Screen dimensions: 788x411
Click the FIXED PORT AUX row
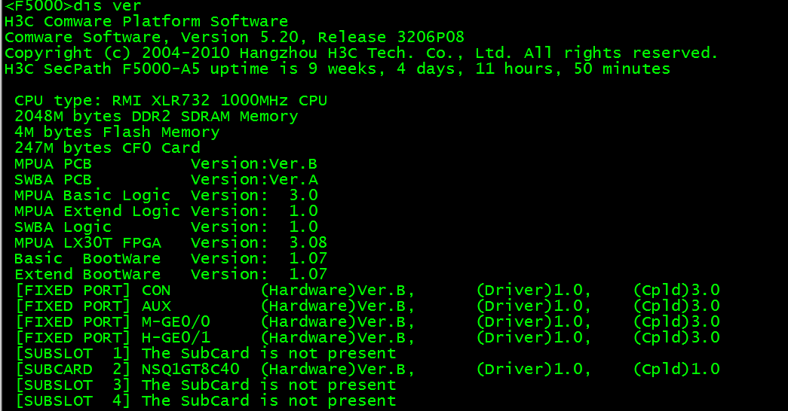click(x=367, y=306)
